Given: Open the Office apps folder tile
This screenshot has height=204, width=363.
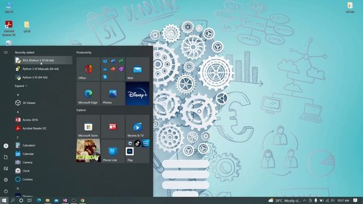Looking at the screenshot, I should pyautogui.click(x=113, y=69).
